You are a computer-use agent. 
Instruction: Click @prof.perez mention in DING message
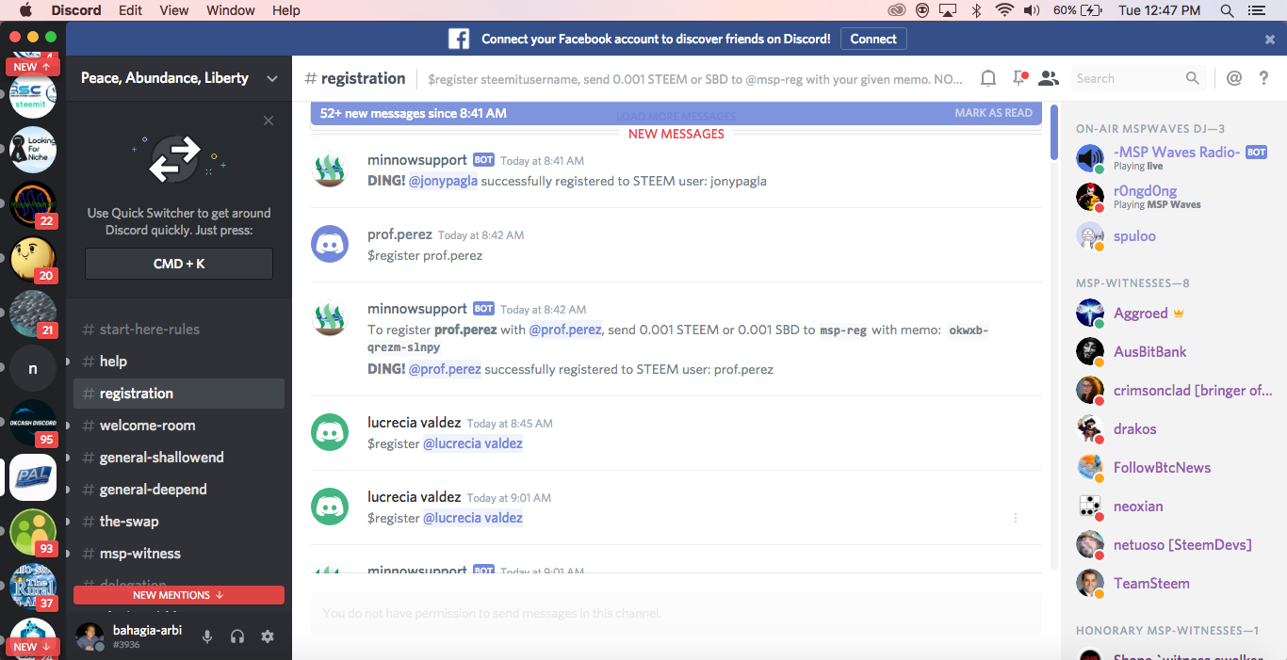click(445, 369)
